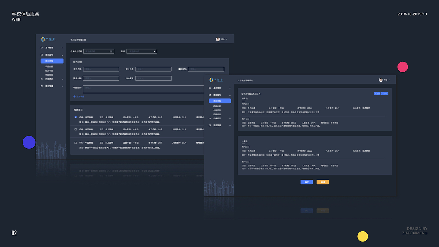
Task: Collapse 项目发布 via its chevron in the back window
Action: coord(62,55)
